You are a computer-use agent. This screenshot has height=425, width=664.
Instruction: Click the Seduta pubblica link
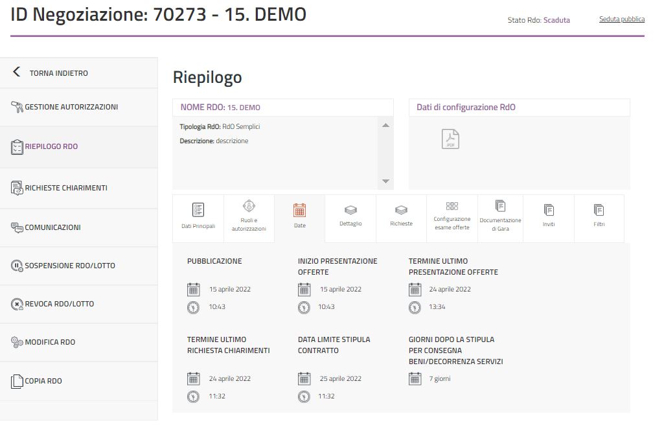621,19
